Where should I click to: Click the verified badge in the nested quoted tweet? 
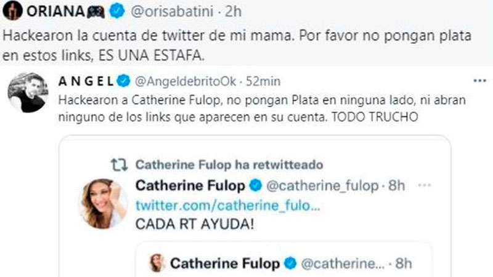[290, 263]
